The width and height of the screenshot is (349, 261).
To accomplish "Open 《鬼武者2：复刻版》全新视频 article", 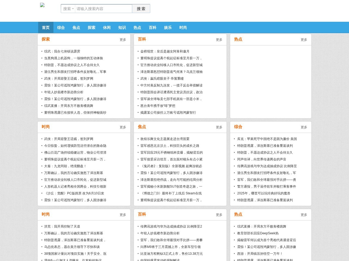I will 171,166.
